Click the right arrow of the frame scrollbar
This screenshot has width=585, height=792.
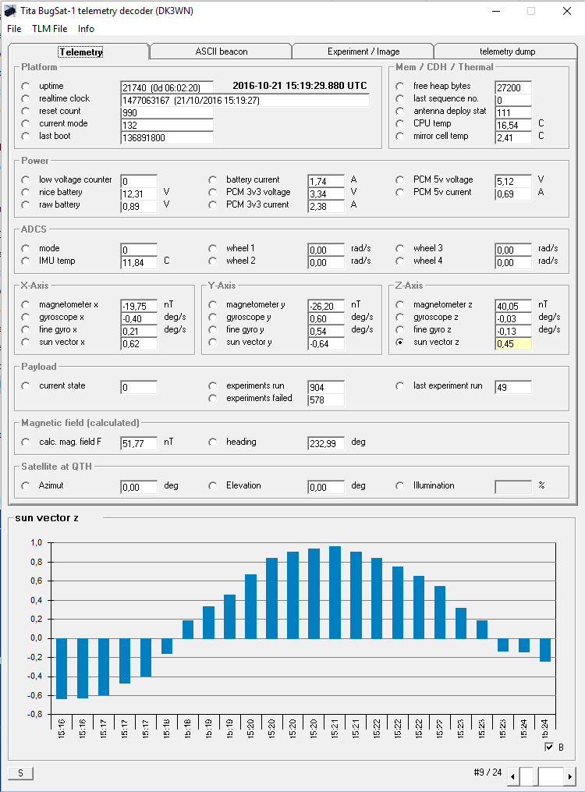click(x=570, y=776)
